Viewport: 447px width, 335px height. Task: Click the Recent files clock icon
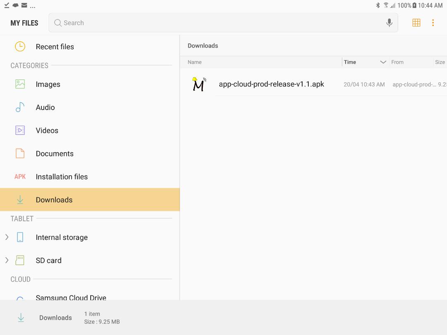(x=19, y=46)
